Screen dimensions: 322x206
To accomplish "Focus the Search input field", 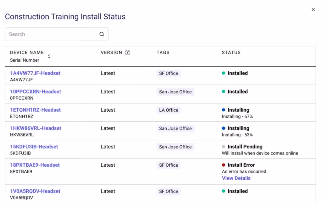I will tap(57, 34).
